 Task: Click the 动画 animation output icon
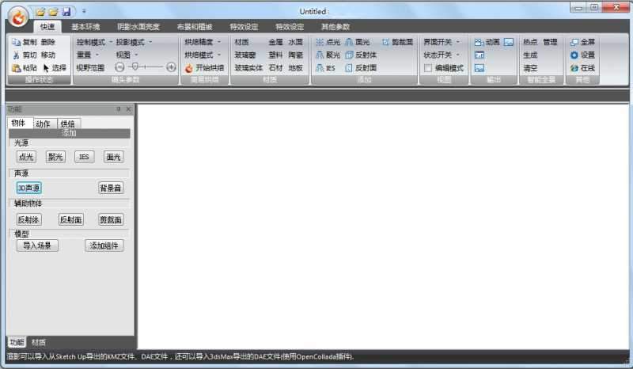coord(479,42)
